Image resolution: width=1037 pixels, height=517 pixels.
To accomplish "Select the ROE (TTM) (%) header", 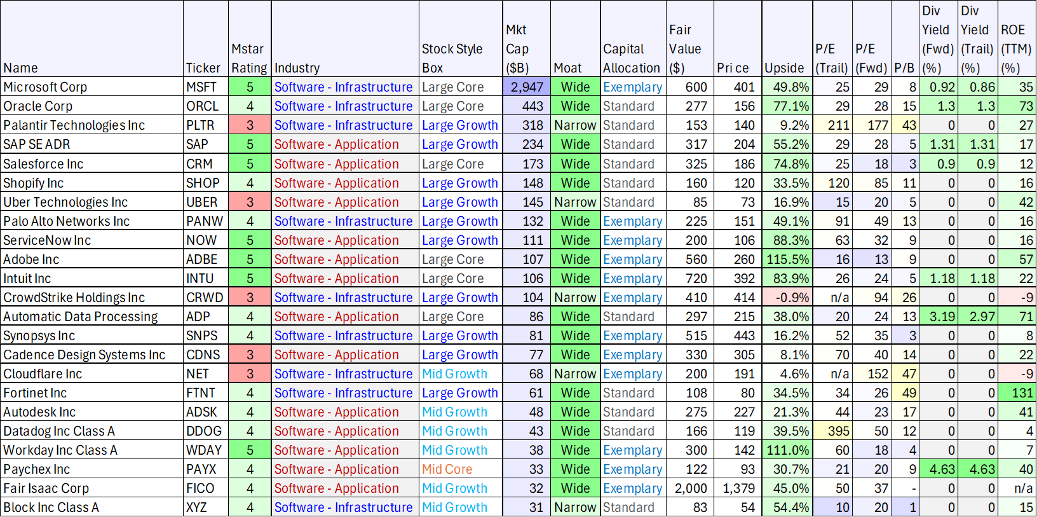I will click(1017, 39).
